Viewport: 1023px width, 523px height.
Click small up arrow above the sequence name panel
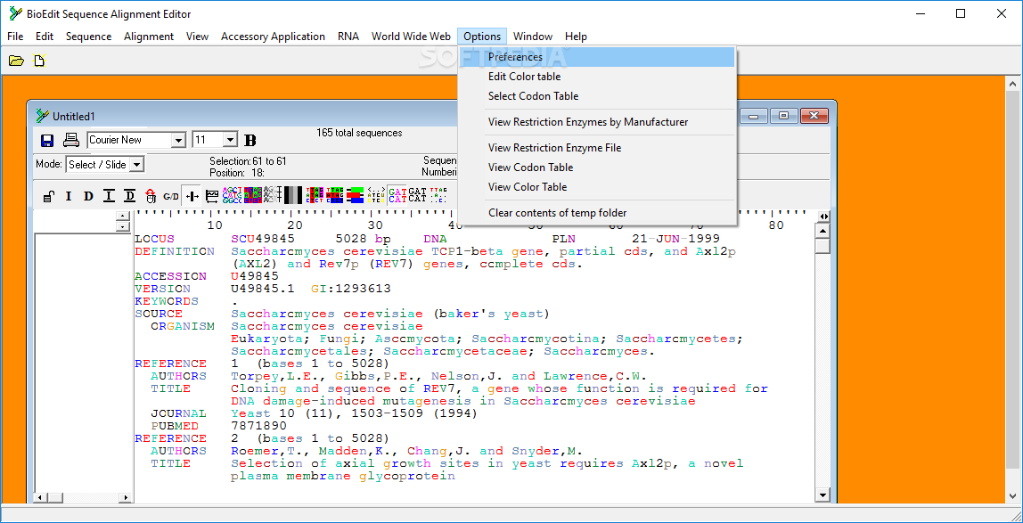point(122,217)
